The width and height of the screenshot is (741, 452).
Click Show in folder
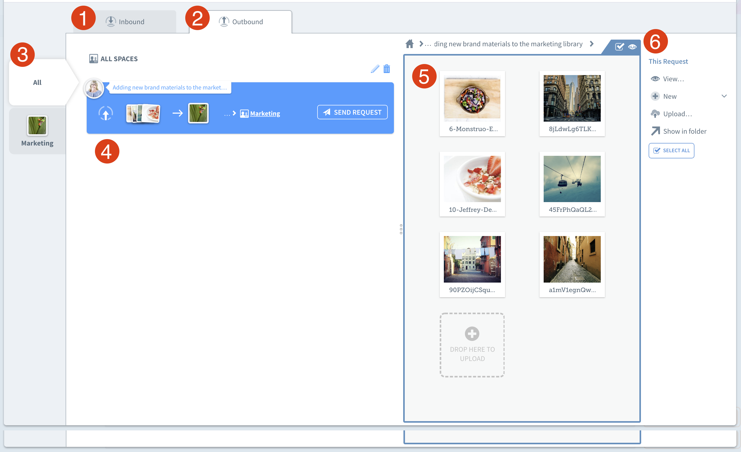(x=678, y=131)
